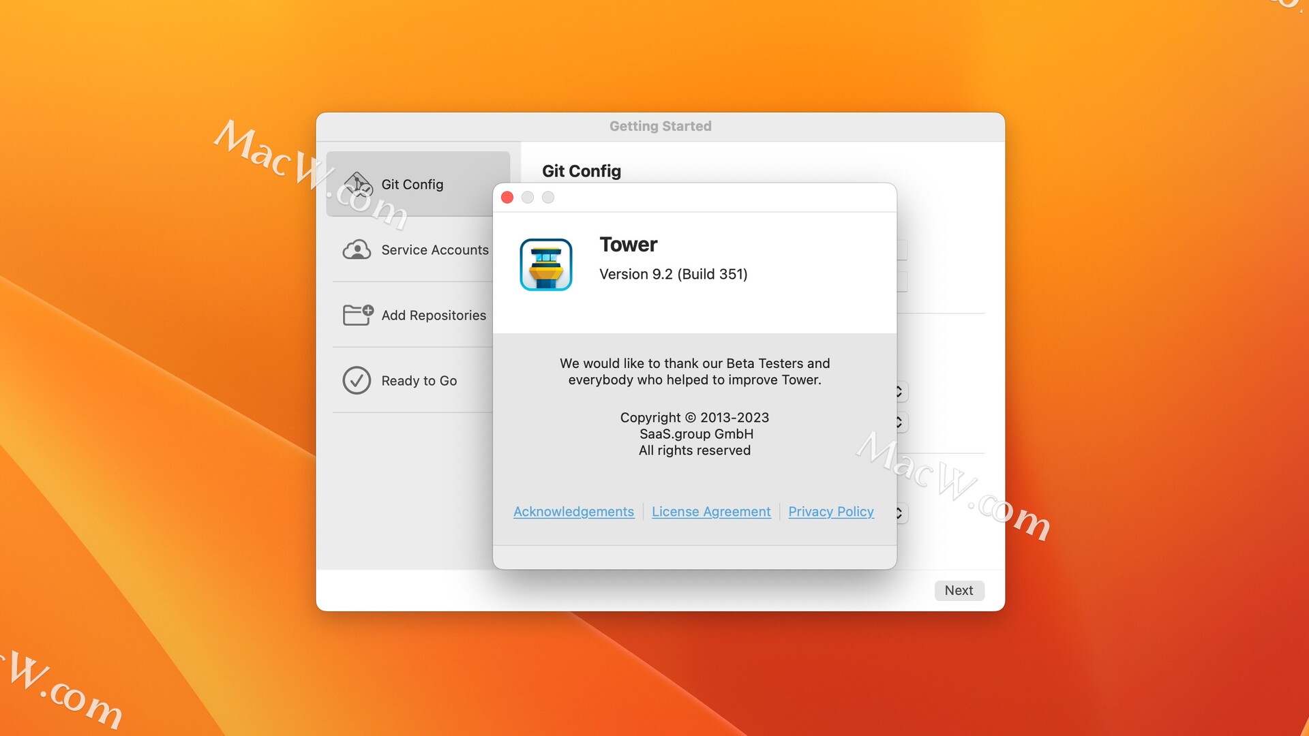Screen dimensions: 1309x736
Task: Click the Acknowledgements link
Action: [x=573, y=510]
